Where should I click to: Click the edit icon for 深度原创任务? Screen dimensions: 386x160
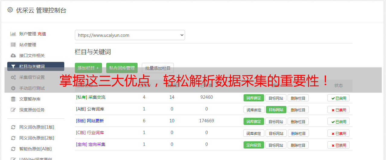click(13, 110)
